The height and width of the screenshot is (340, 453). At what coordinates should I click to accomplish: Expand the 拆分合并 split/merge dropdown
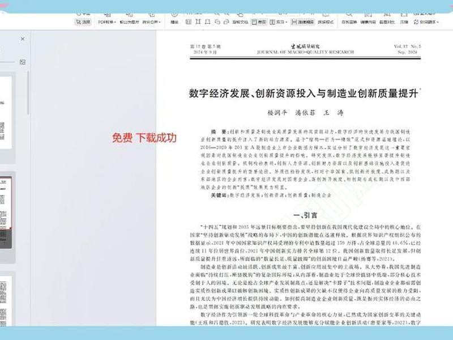pyautogui.click(x=151, y=22)
